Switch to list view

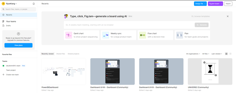coord(230,54)
